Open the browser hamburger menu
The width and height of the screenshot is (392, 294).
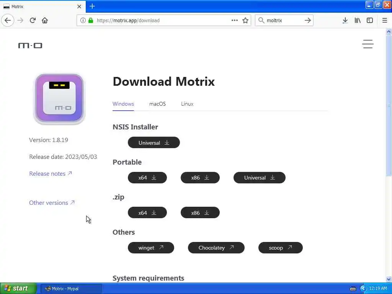coord(385,20)
